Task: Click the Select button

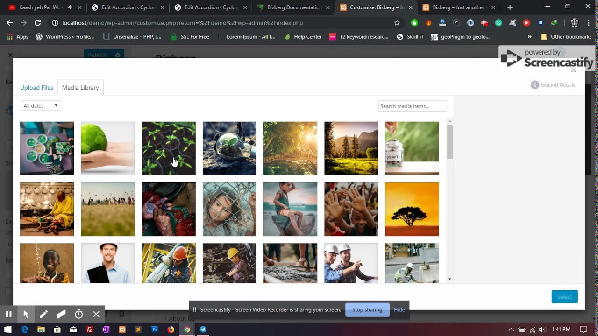Action: [564, 297]
